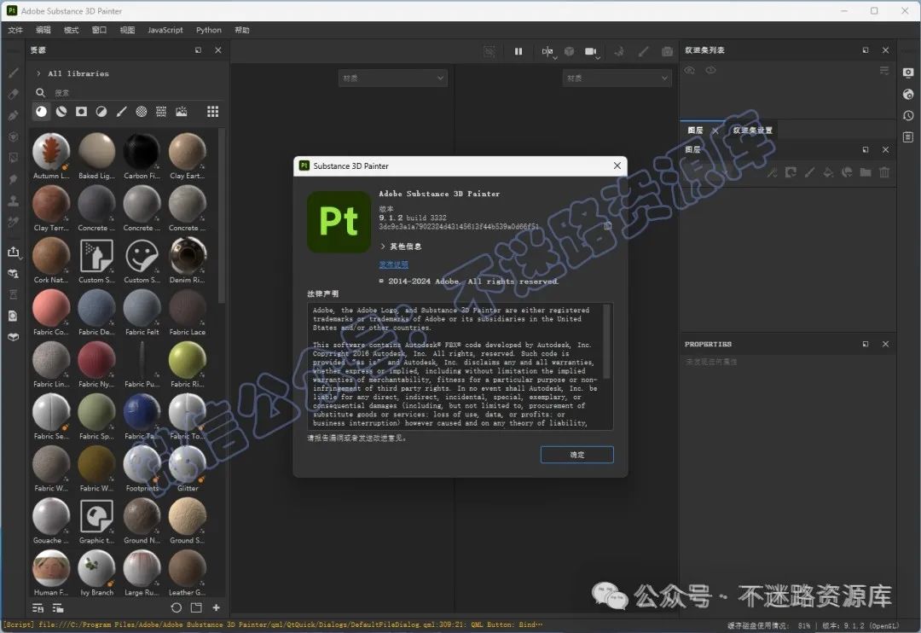Click the plus icon to import resources
This screenshot has width=921, height=633.
216,607
